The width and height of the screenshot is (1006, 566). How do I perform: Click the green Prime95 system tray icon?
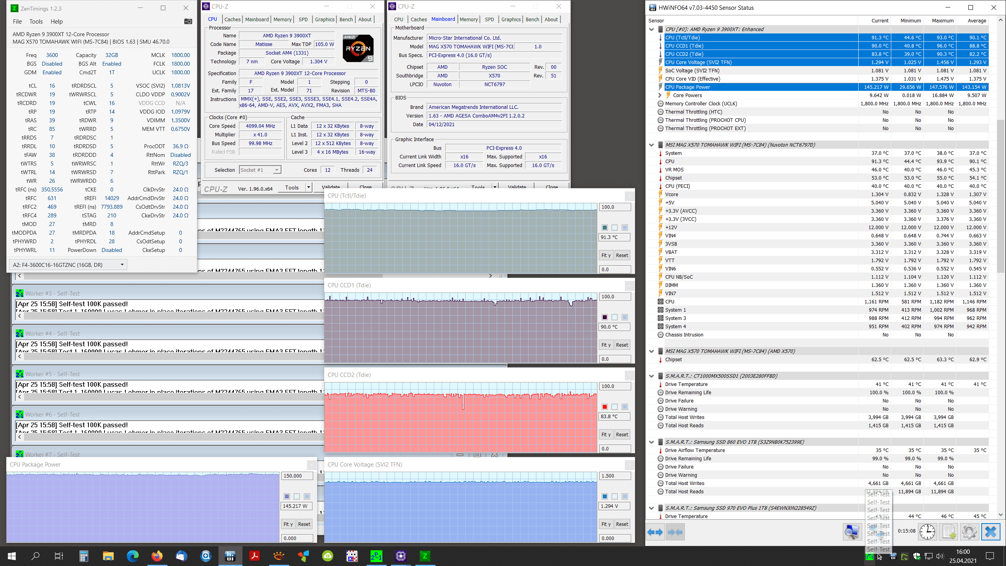click(869, 557)
